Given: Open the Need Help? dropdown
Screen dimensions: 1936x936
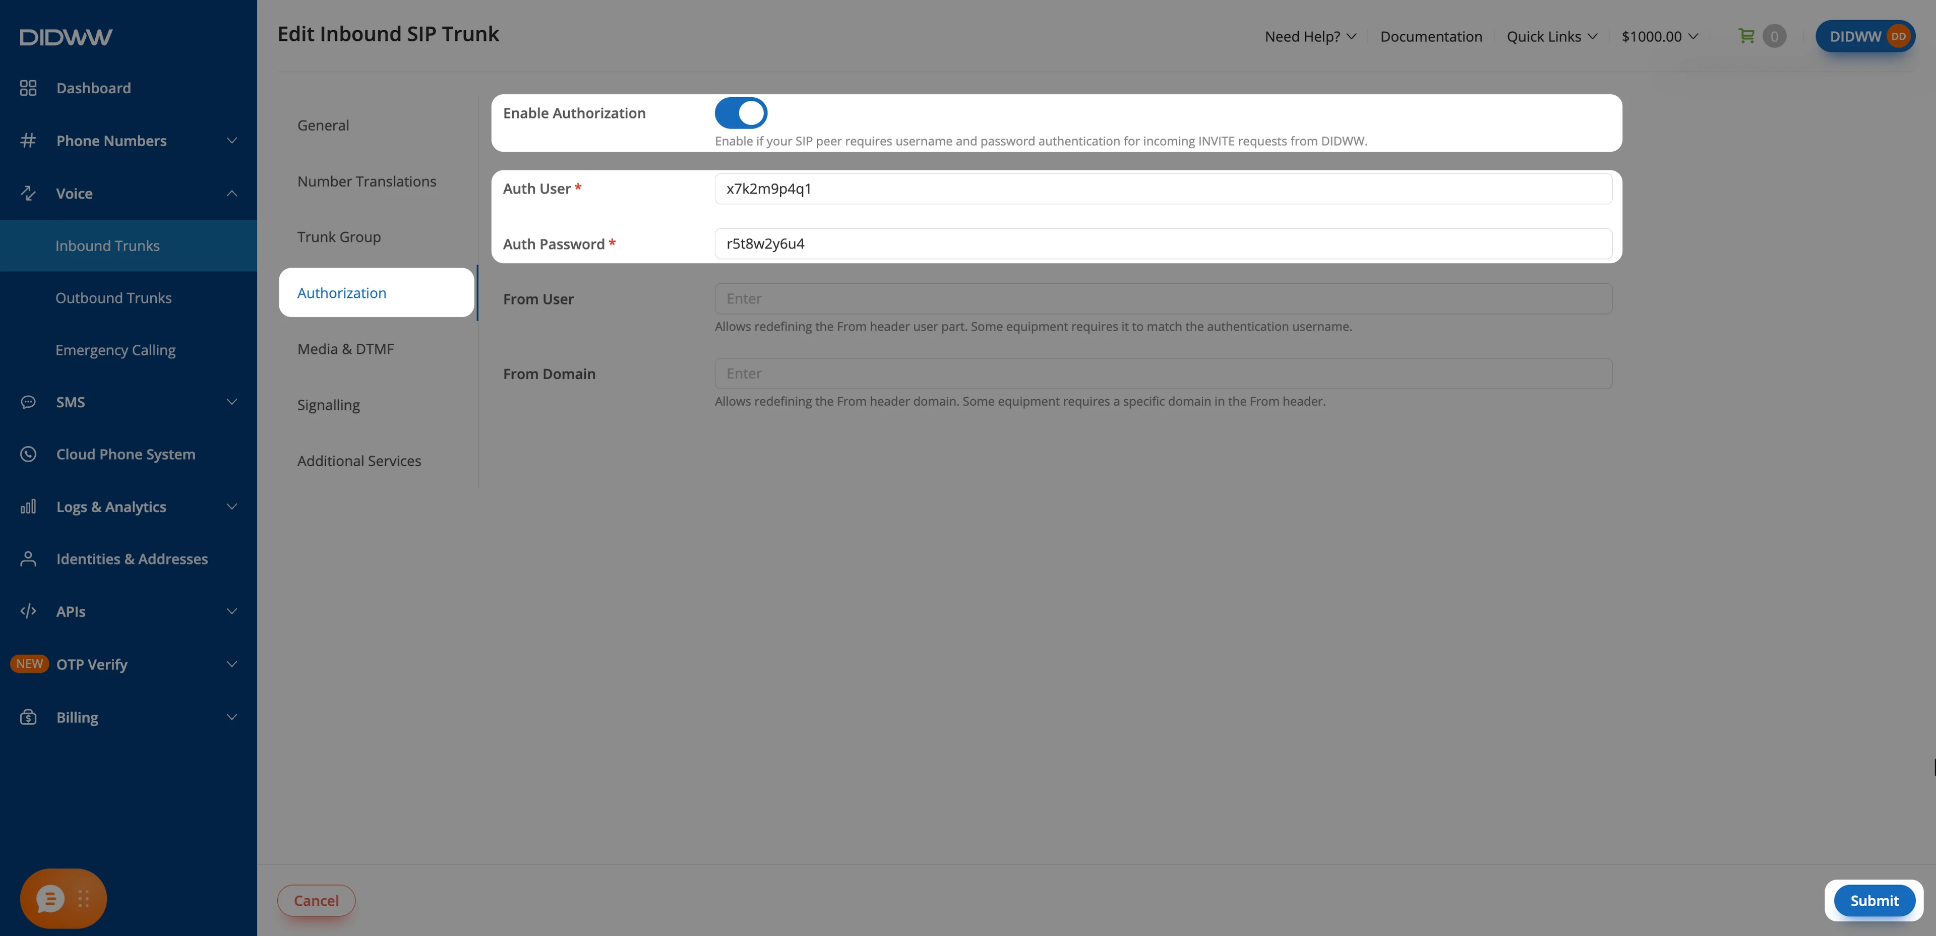Looking at the screenshot, I should point(1310,36).
